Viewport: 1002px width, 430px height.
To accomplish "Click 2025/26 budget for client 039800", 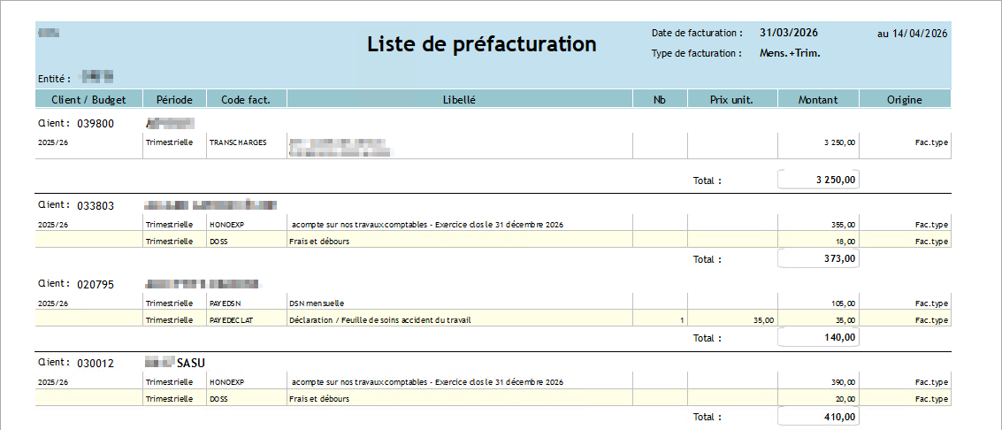I will pyautogui.click(x=53, y=142).
